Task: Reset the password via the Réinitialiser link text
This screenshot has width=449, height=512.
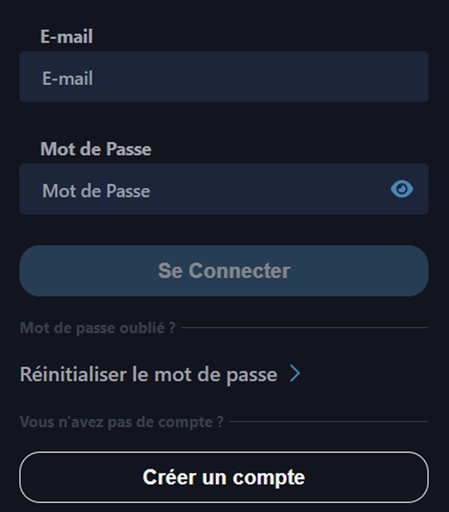Action: pos(149,374)
